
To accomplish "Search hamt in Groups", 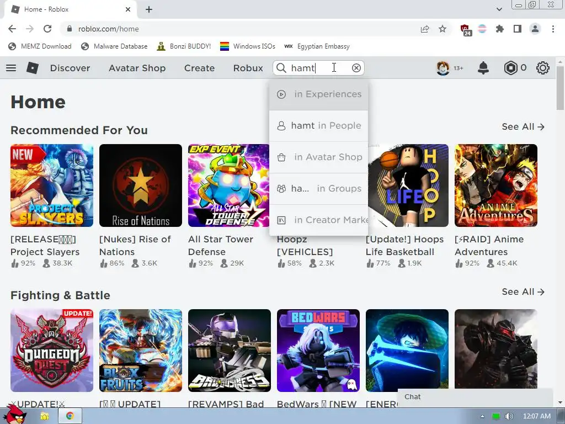I will point(318,189).
